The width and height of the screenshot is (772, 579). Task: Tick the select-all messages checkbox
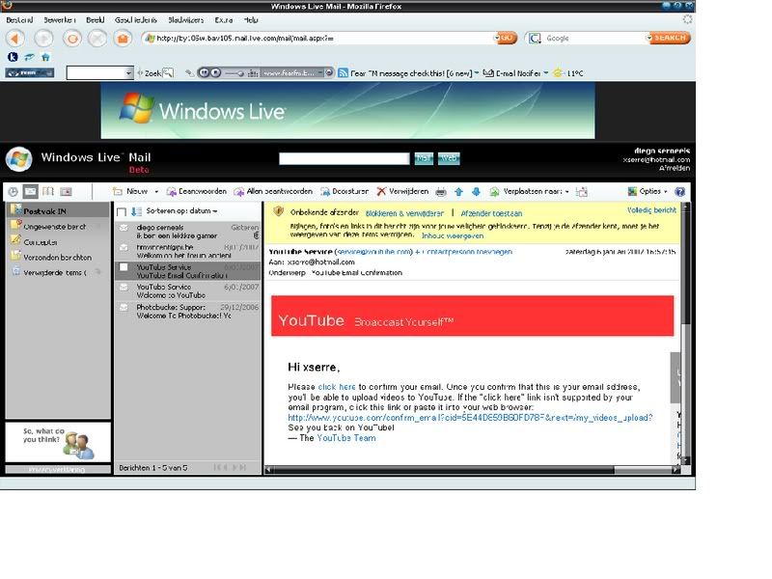[x=122, y=212]
